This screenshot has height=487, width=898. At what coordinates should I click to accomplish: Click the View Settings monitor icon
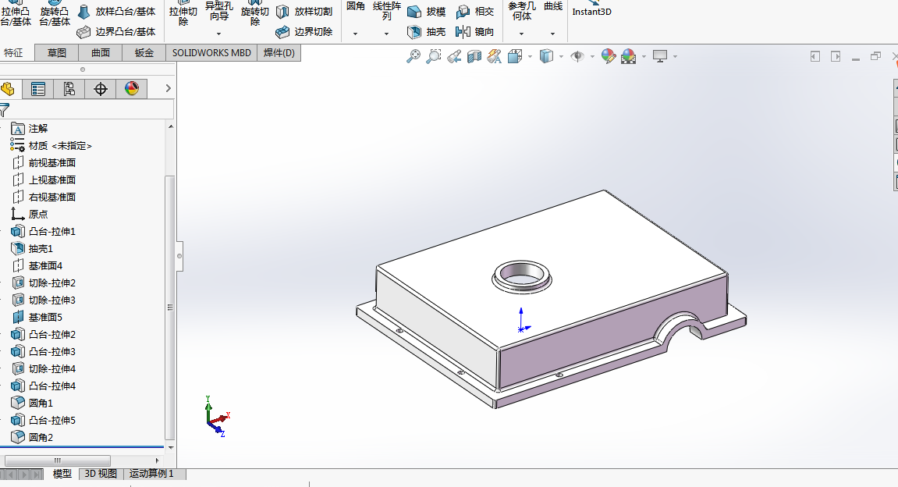point(660,56)
